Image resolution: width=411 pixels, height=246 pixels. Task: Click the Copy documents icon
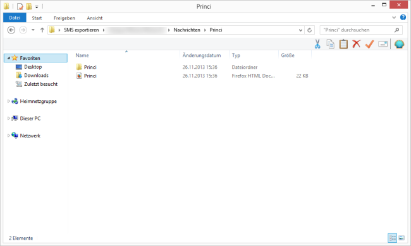(330, 44)
